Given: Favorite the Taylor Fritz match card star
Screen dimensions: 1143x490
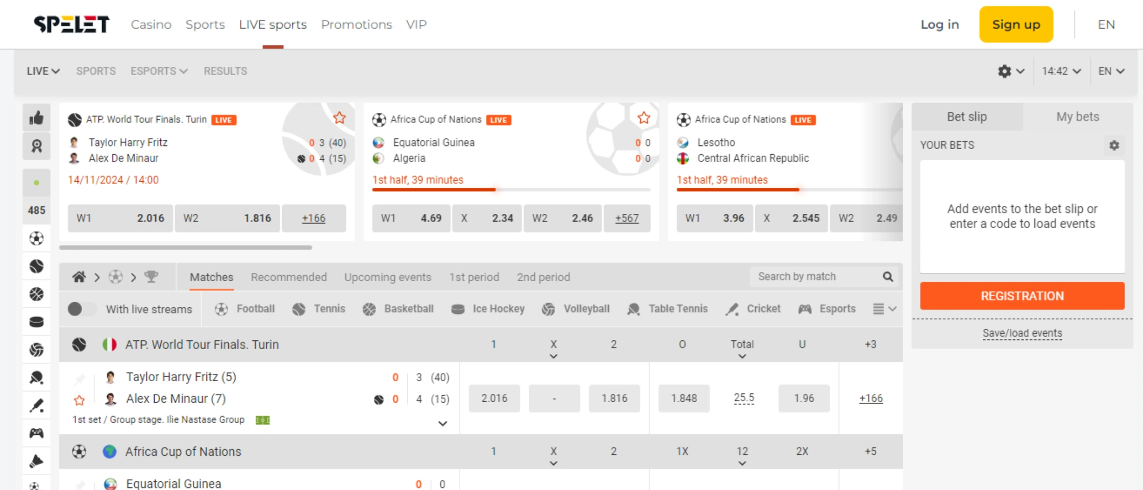Looking at the screenshot, I should [339, 118].
